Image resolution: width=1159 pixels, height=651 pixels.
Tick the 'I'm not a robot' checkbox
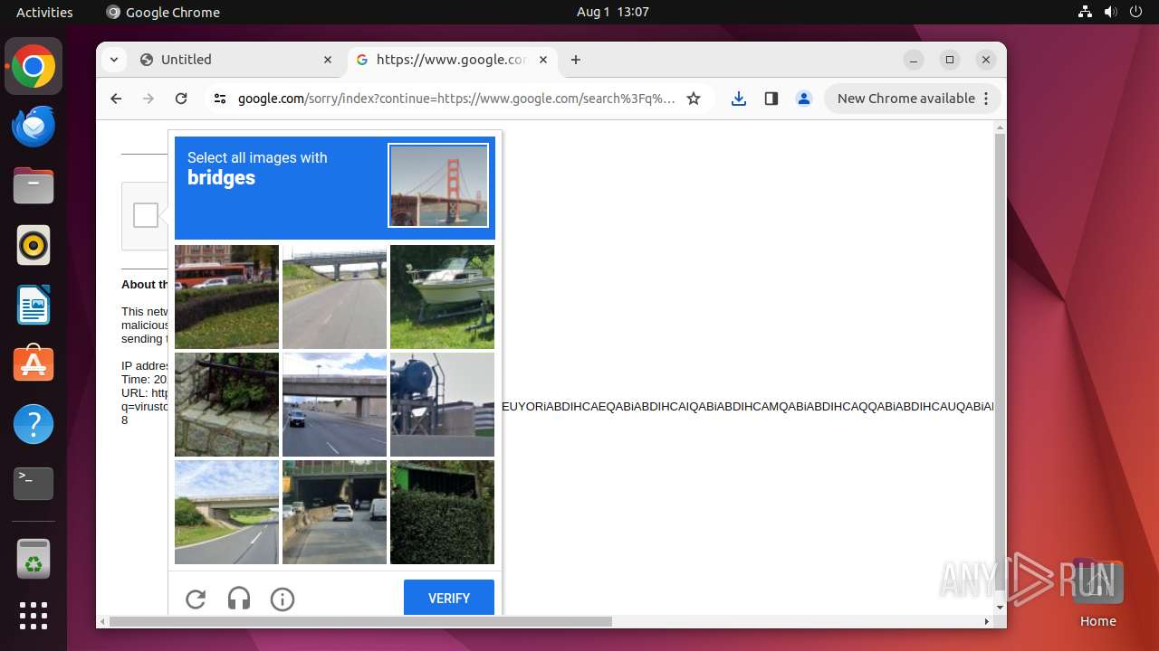[x=146, y=215]
